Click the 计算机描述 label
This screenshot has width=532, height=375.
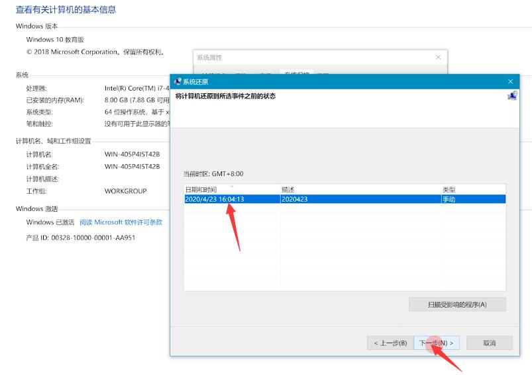tap(42, 179)
